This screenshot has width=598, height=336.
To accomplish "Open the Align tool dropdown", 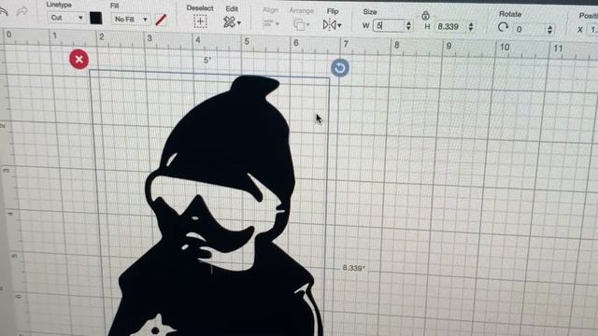I will tap(271, 24).
